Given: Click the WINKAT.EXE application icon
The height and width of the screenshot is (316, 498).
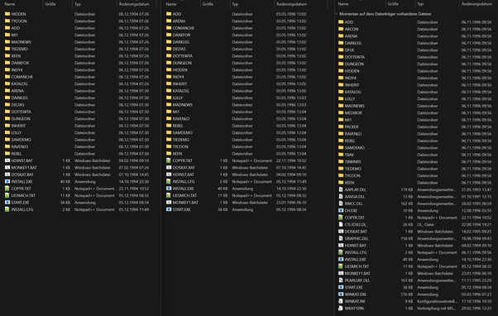Looking at the screenshot, I should (x=341, y=294).
